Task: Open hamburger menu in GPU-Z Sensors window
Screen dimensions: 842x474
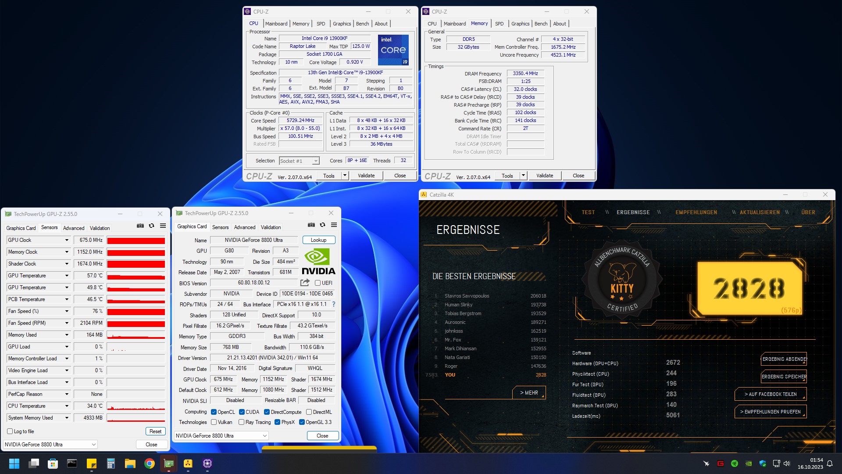Action: (163, 226)
